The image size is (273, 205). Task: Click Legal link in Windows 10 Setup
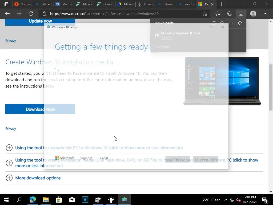104,158
